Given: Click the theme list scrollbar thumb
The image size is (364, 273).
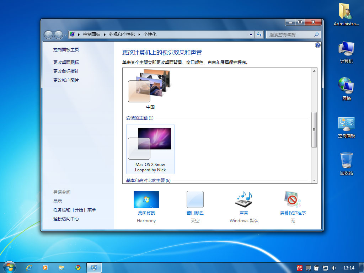Looking at the screenshot, I should [x=314, y=129].
